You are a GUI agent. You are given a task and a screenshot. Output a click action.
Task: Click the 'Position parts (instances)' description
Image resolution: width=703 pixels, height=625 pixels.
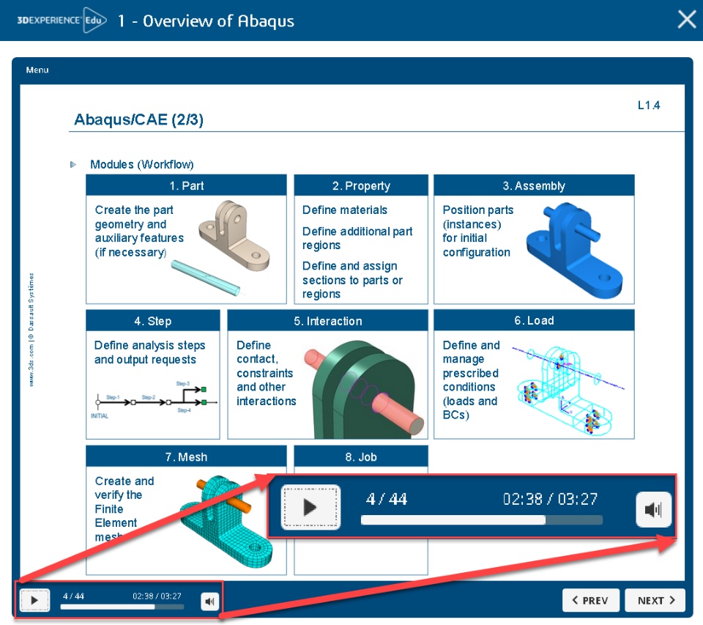click(478, 231)
